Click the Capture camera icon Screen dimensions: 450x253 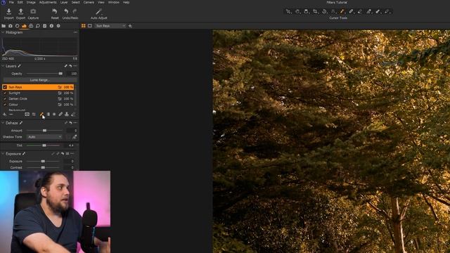(33, 11)
